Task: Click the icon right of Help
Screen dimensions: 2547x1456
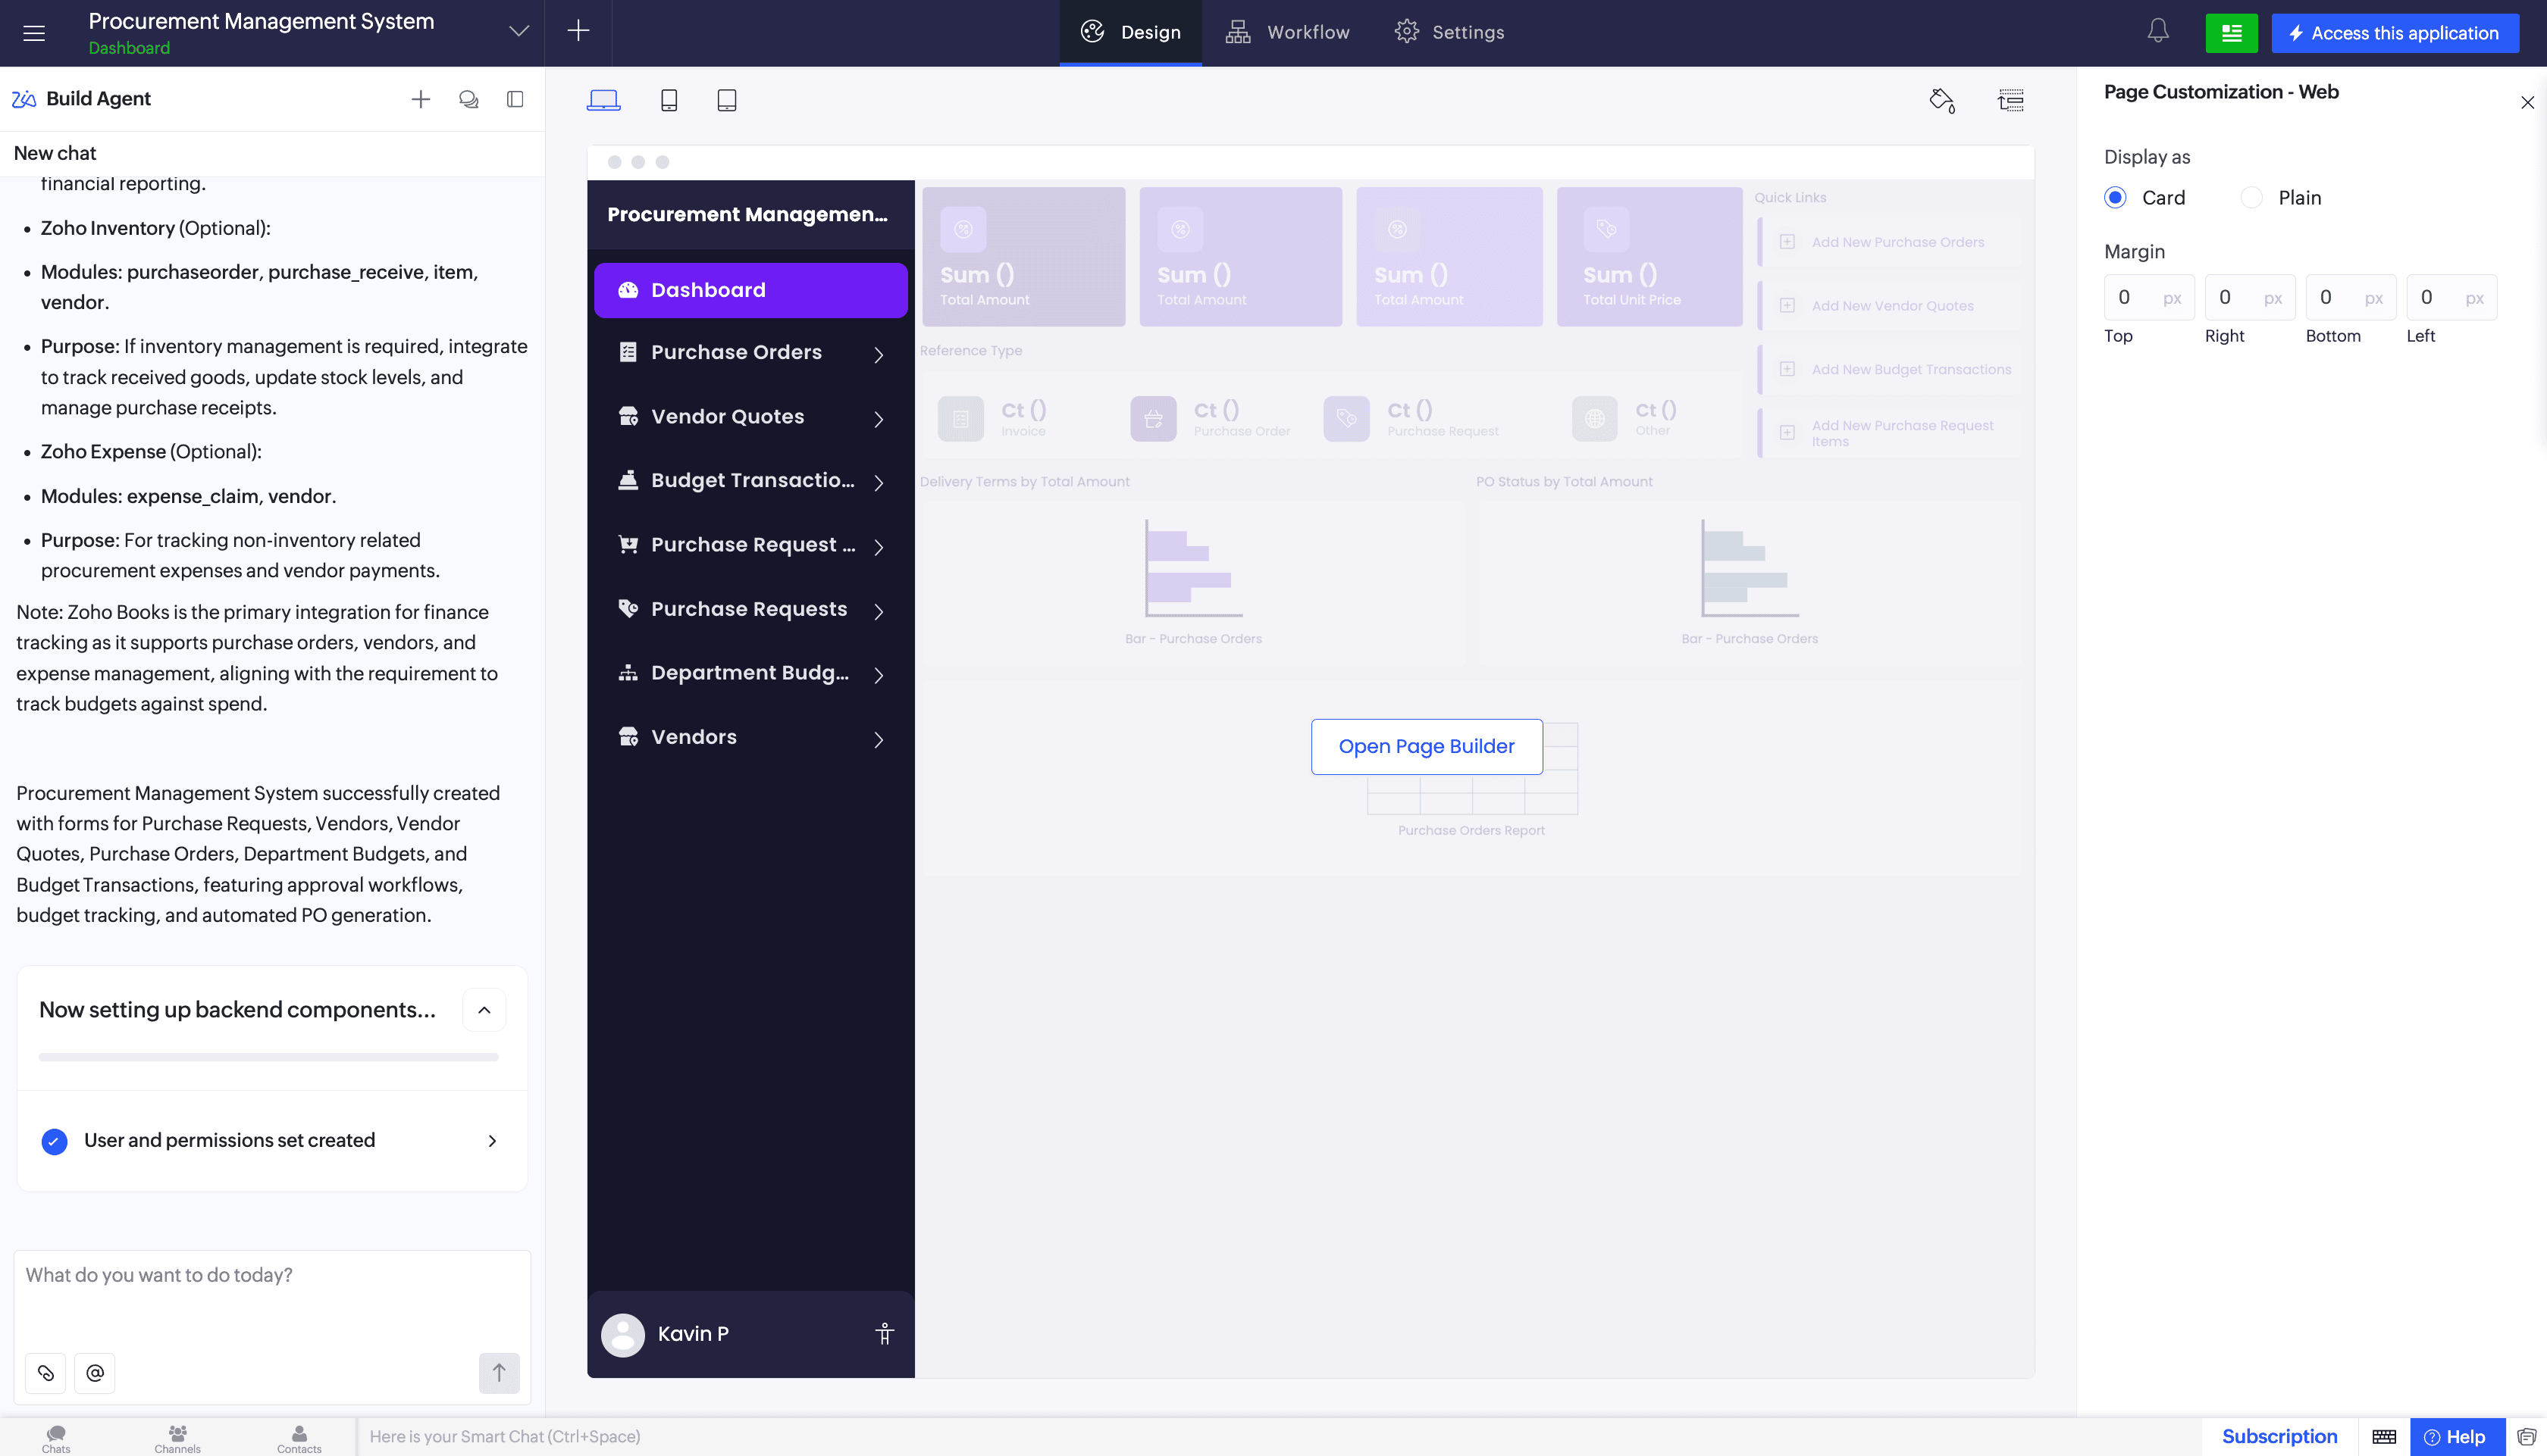Action: pyautogui.click(x=2526, y=1437)
